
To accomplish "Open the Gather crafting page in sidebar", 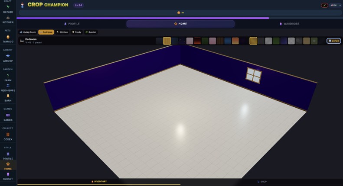I will tap(8, 9).
